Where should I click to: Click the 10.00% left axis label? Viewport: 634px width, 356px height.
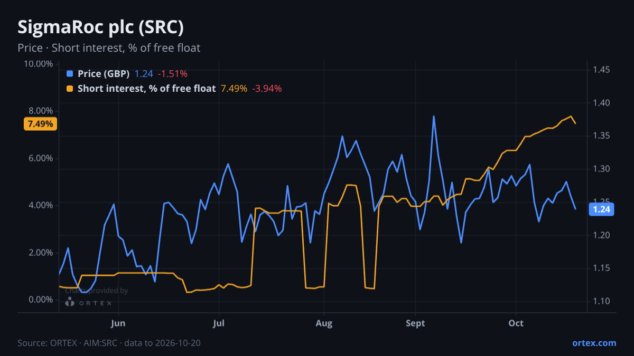tap(38, 64)
